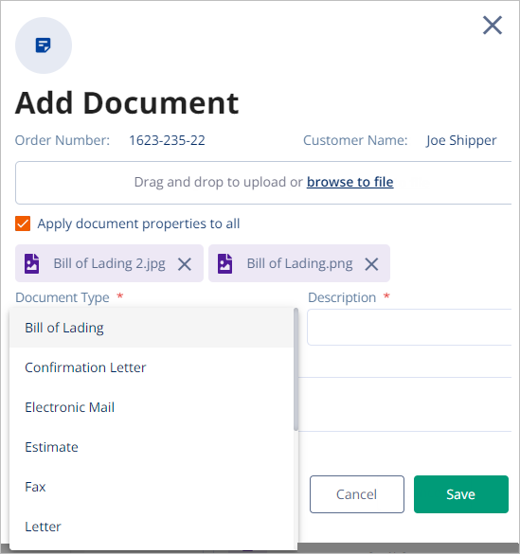Select Letter from dropdown list
Screen dimensions: 520x554
pyautogui.click(x=152, y=527)
